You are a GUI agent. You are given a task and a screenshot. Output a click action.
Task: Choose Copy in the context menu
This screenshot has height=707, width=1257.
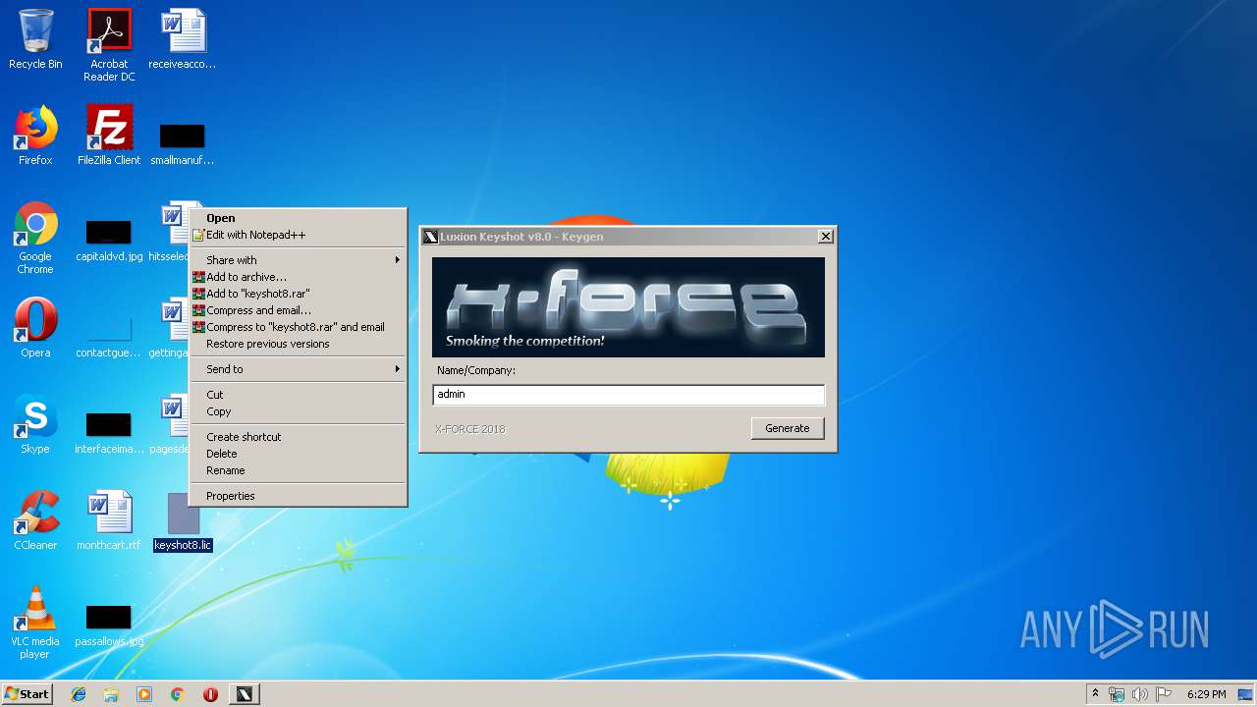pos(298,411)
